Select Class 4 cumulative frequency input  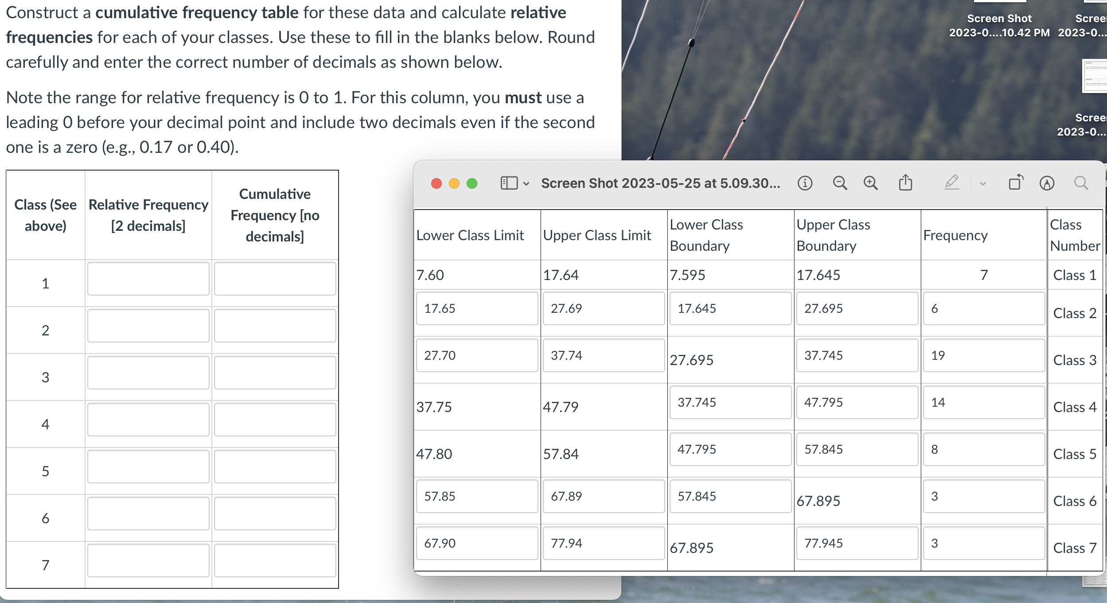(x=275, y=420)
